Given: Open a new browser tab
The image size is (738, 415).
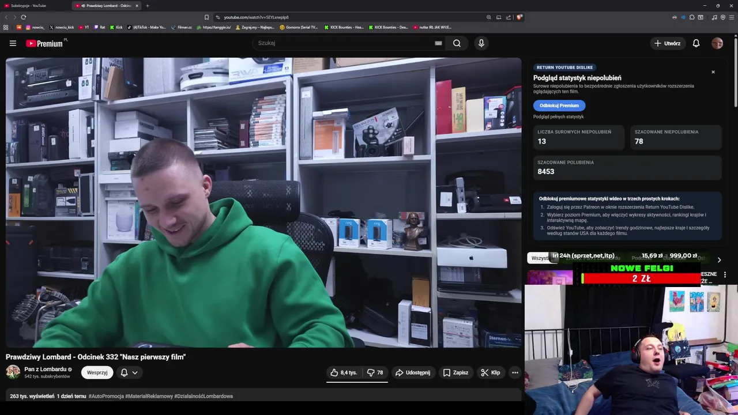Looking at the screenshot, I should pyautogui.click(x=147, y=5).
